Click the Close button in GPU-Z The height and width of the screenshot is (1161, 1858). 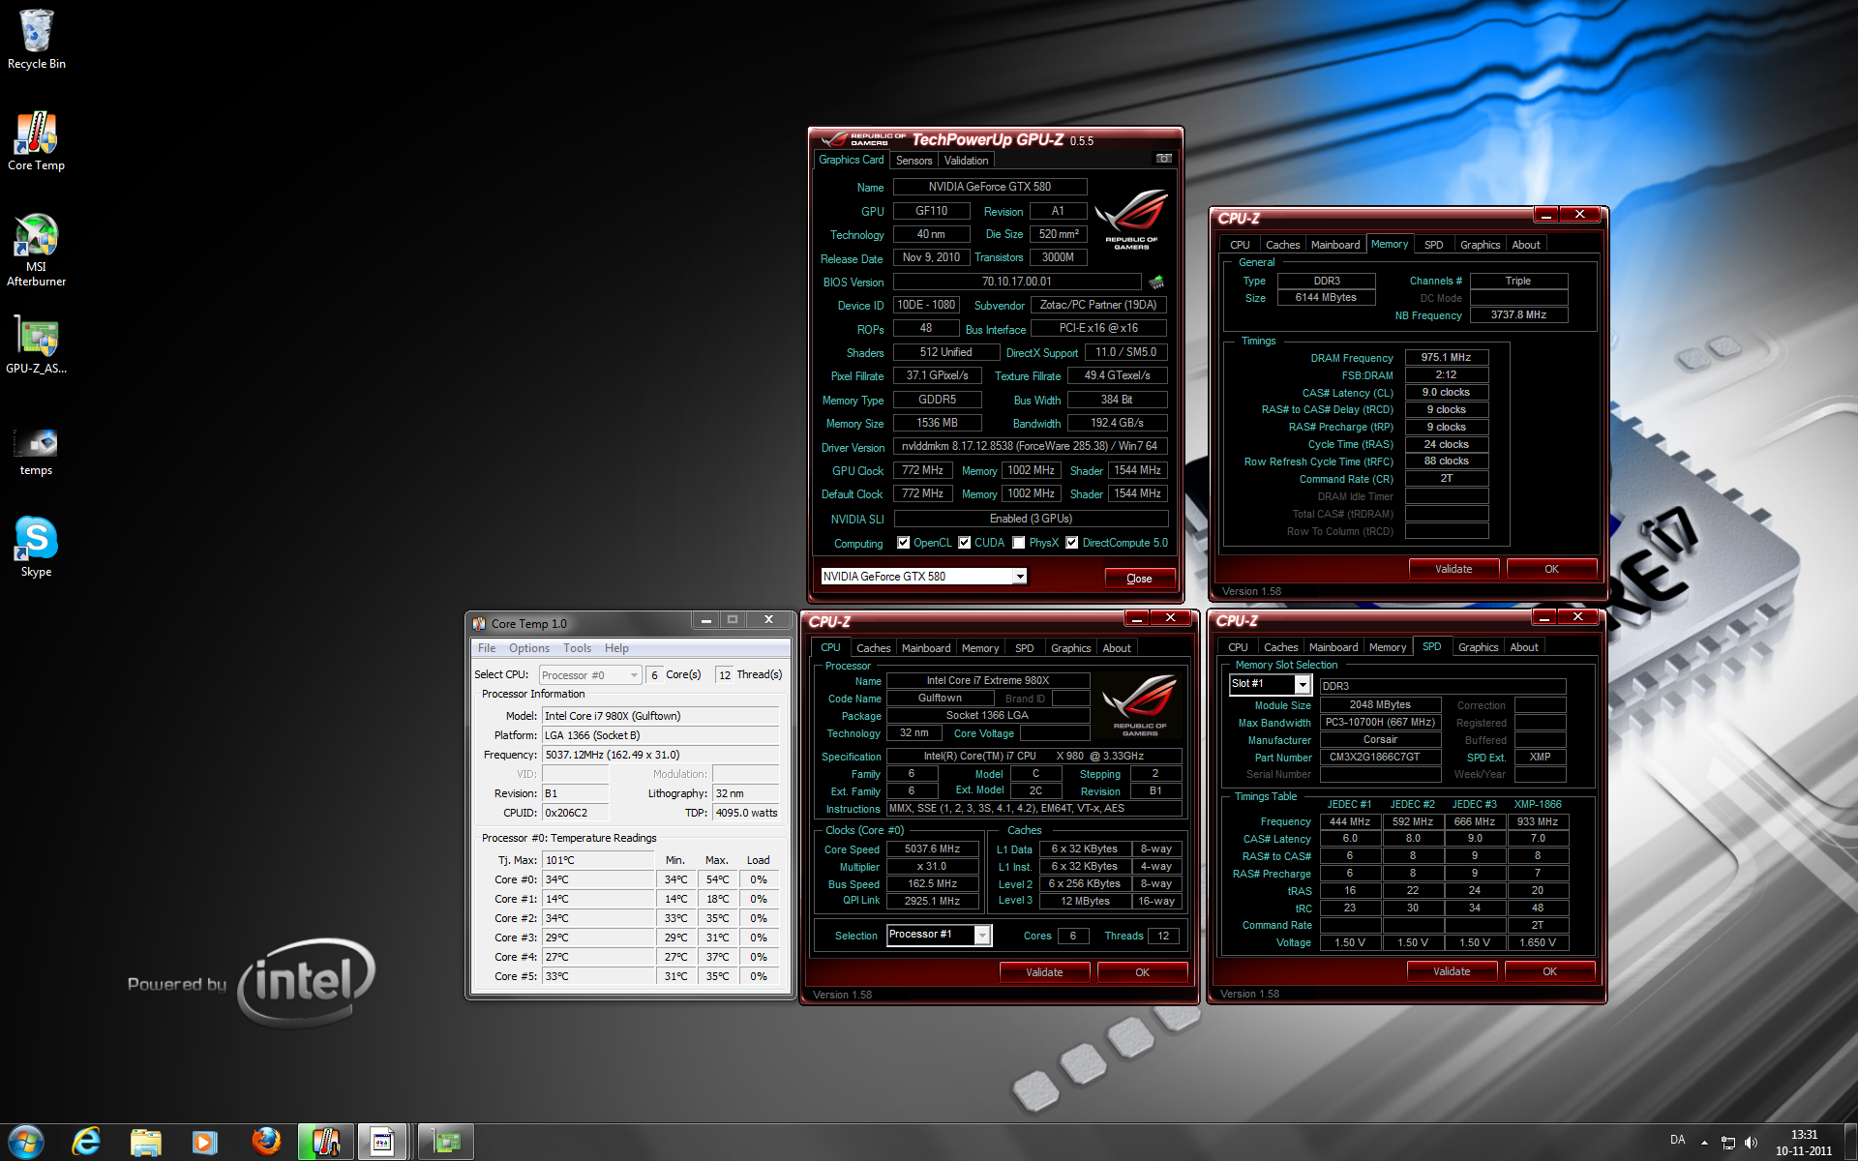tap(1139, 579)
